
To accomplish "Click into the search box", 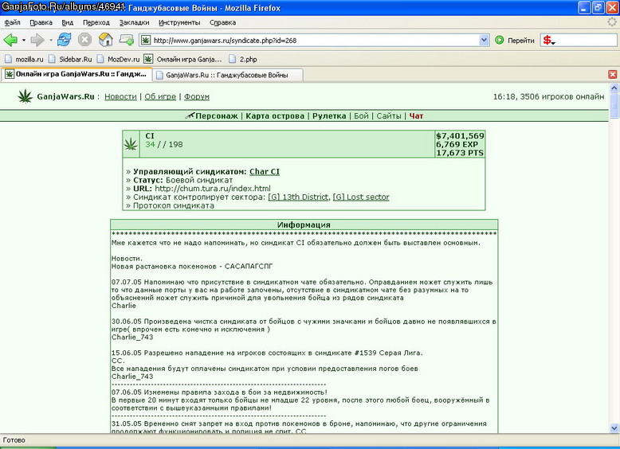I will click(587, 41).
